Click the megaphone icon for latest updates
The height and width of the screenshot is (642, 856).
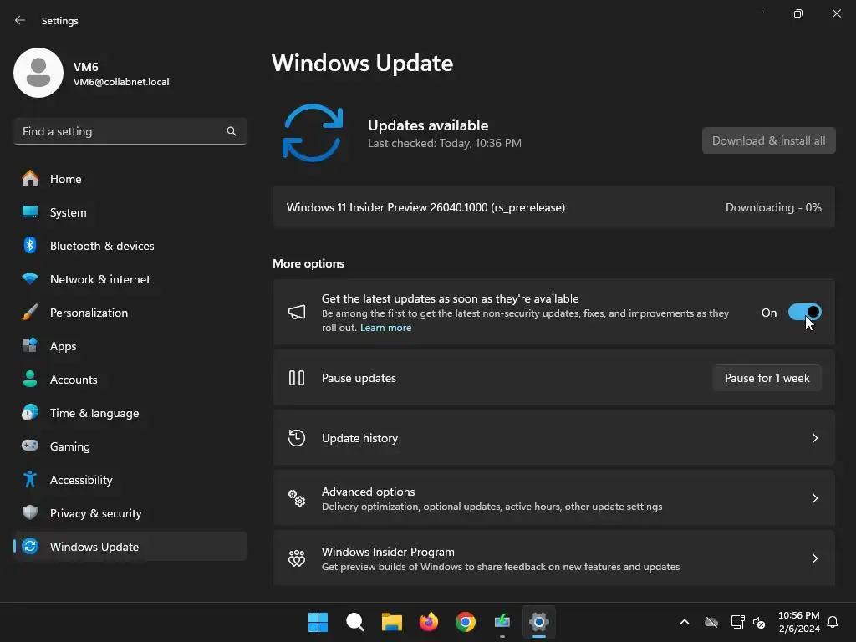pos(297,313)
